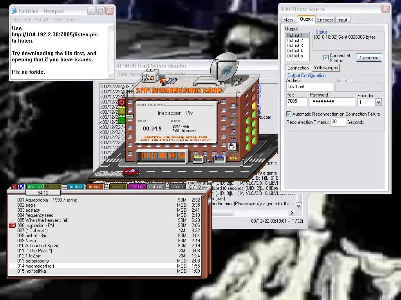The image size is (401, 300).
Task: Select Output 4 in the output list
Action: click(x=297, y=51)
